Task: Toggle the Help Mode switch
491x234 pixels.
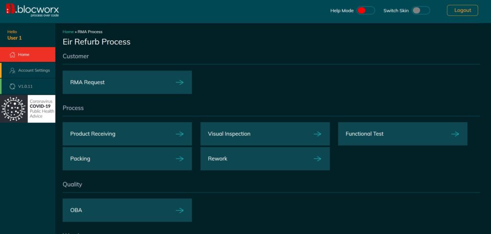Action: coord(365,11)
